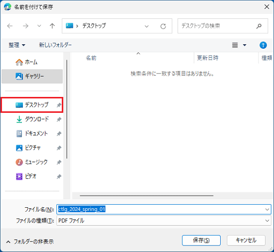Click the pin icon beside ドキュメント

click(x=59, y=134)
